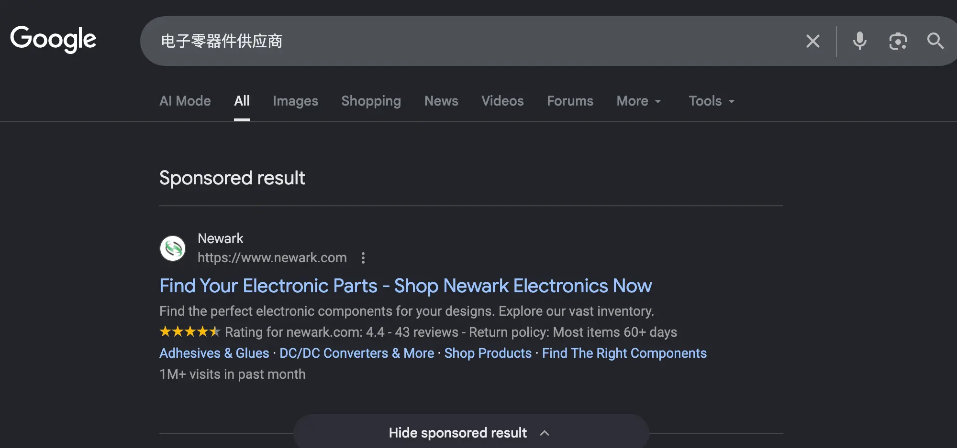The height and width of the screenshot is (448, 957).
Task: Click inside the search input field
Action: click(x=431, y=41)
